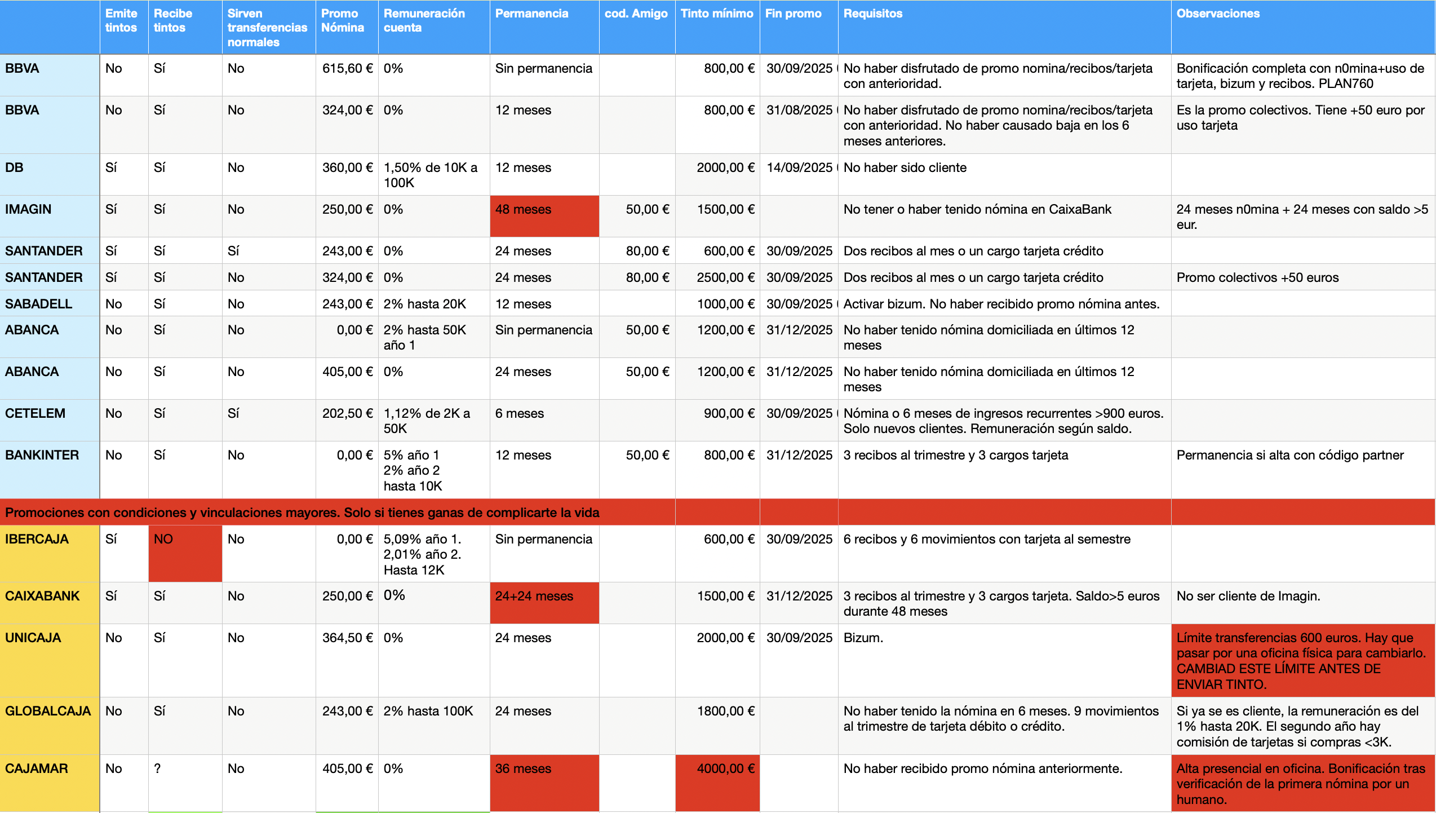1436x813 pixels.
Task: Select the '2000,00 €' tinto mínimo for DB
Action: pos(717,174)
